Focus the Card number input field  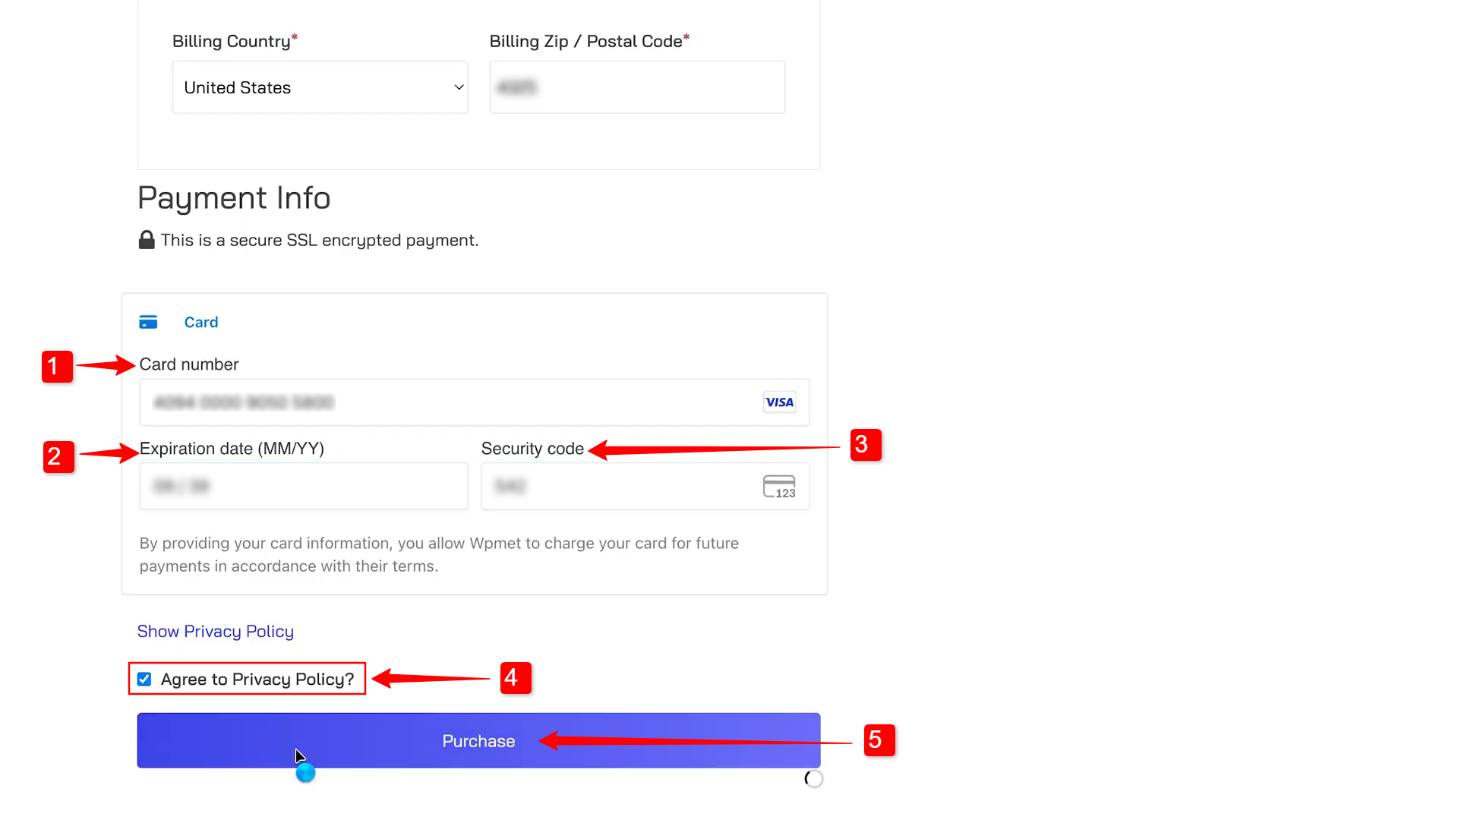pyautogui.click(x=474, y=402)
